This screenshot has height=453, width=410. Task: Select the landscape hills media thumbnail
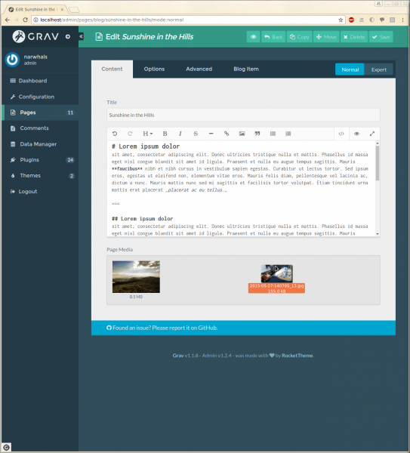point(136,277)
